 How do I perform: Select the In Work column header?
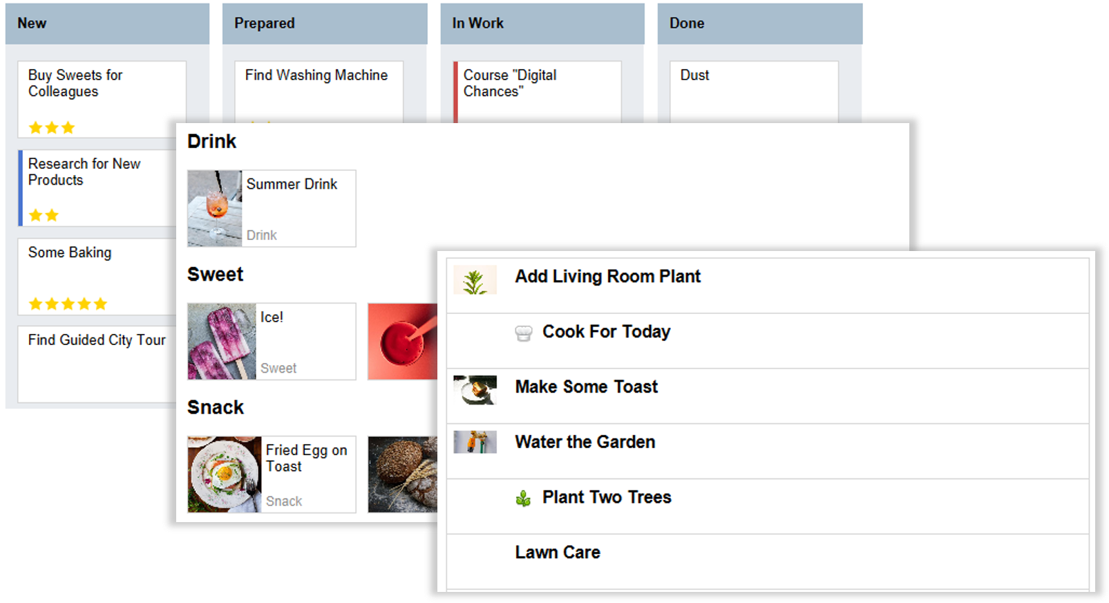coord(542,24)
